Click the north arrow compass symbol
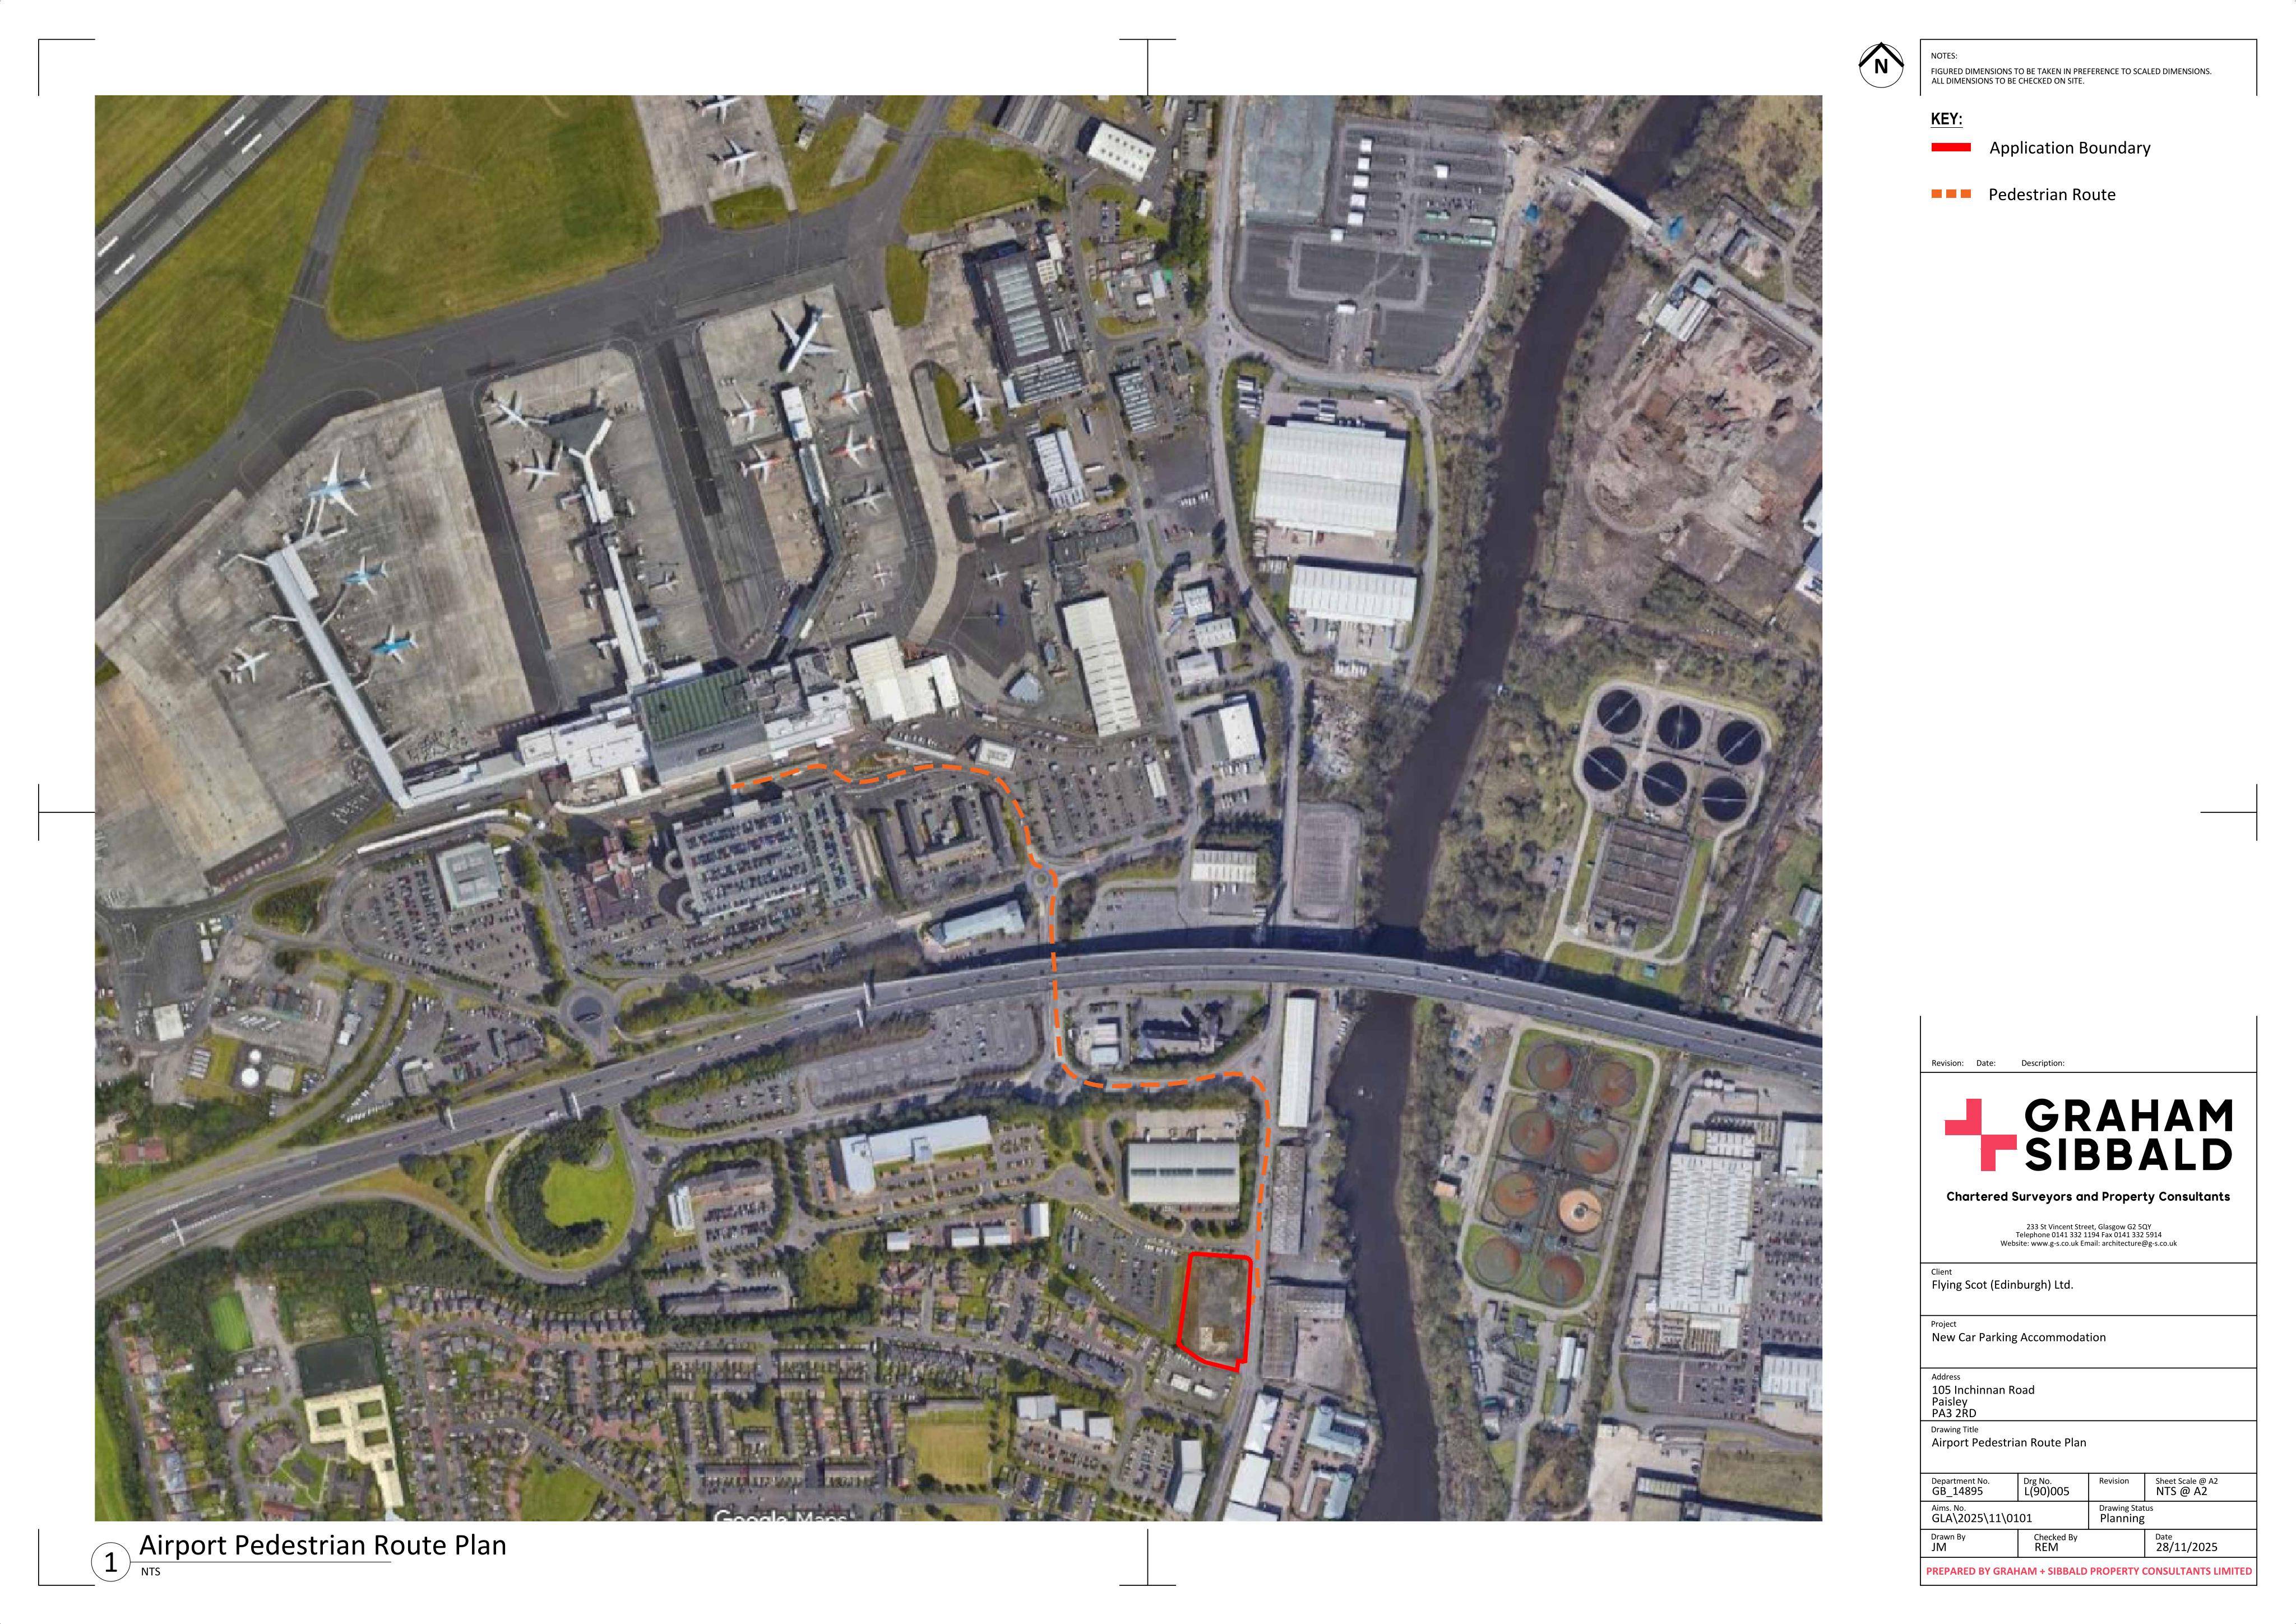The image size is (2296, 1624). click(1881, 66)
